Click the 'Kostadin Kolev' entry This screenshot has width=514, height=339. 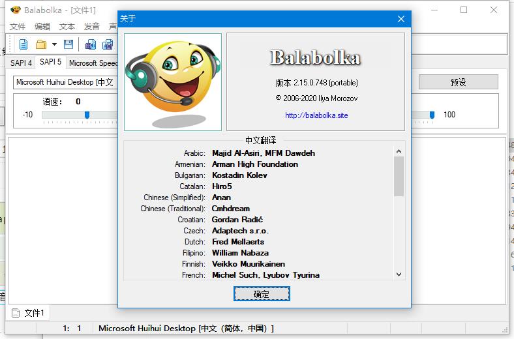239,175
